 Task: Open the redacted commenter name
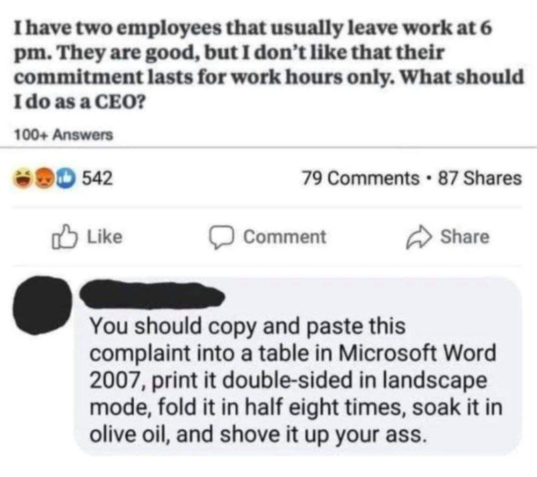152,294
